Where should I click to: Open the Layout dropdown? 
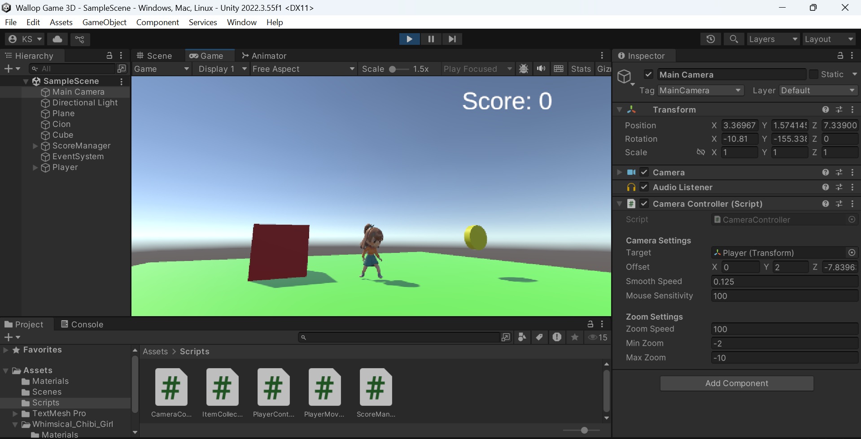(828, 39)
